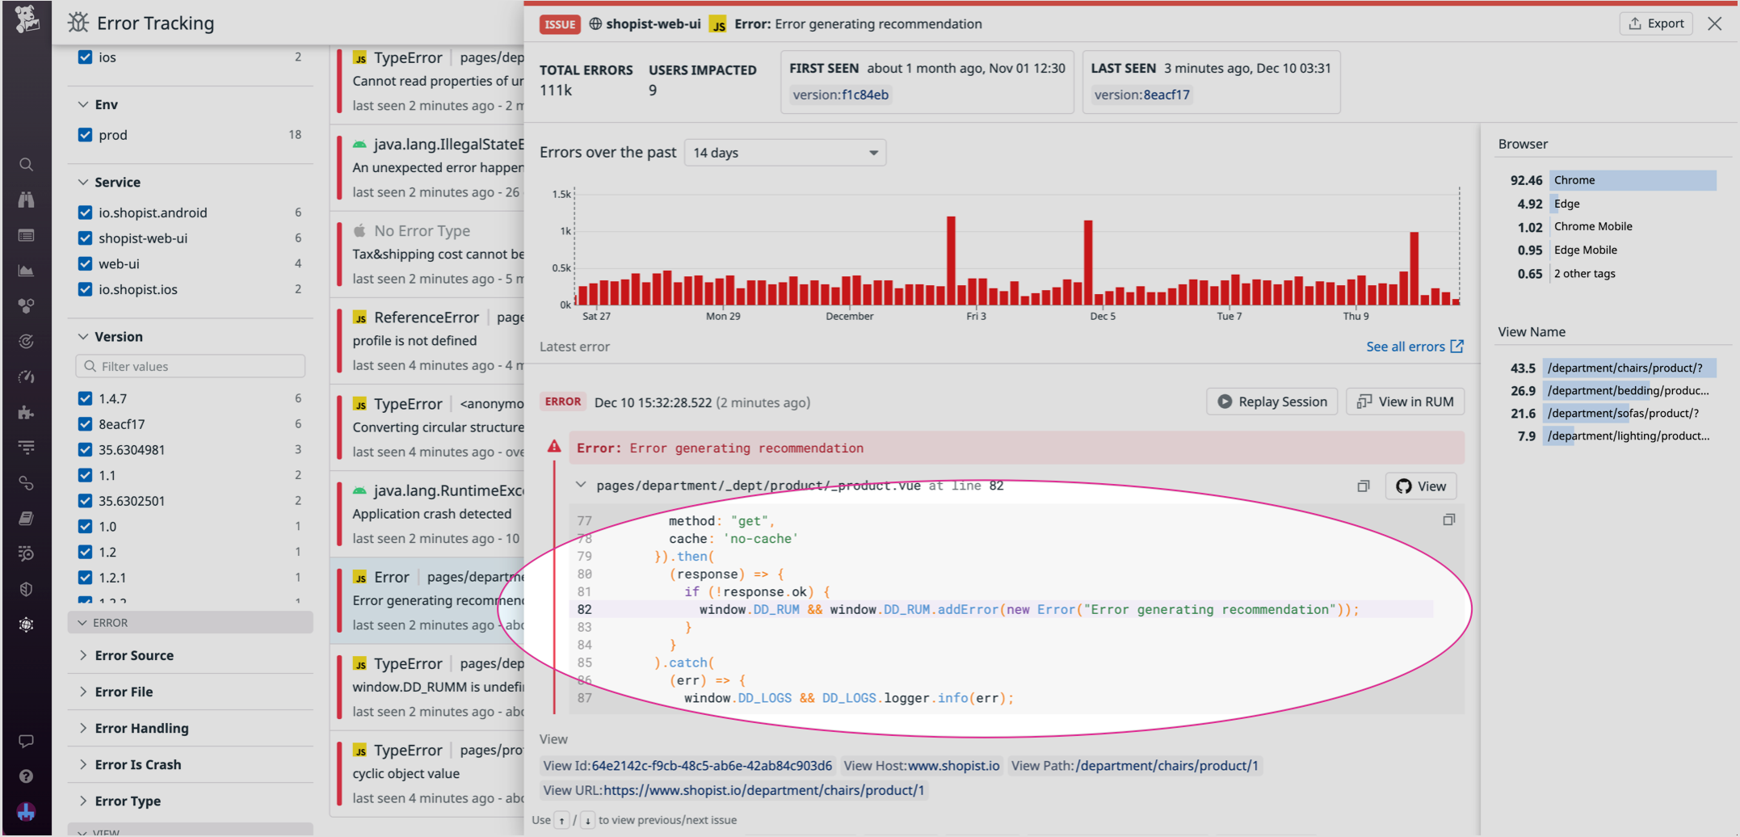Open the Security shield icon in sidebar
The image size is (1740, 837).
coord(27,588)
